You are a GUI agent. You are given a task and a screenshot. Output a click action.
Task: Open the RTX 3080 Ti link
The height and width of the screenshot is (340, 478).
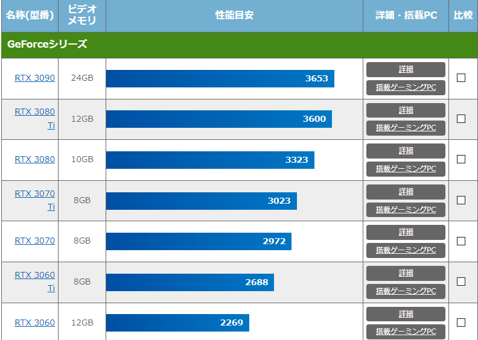[35, 118]
